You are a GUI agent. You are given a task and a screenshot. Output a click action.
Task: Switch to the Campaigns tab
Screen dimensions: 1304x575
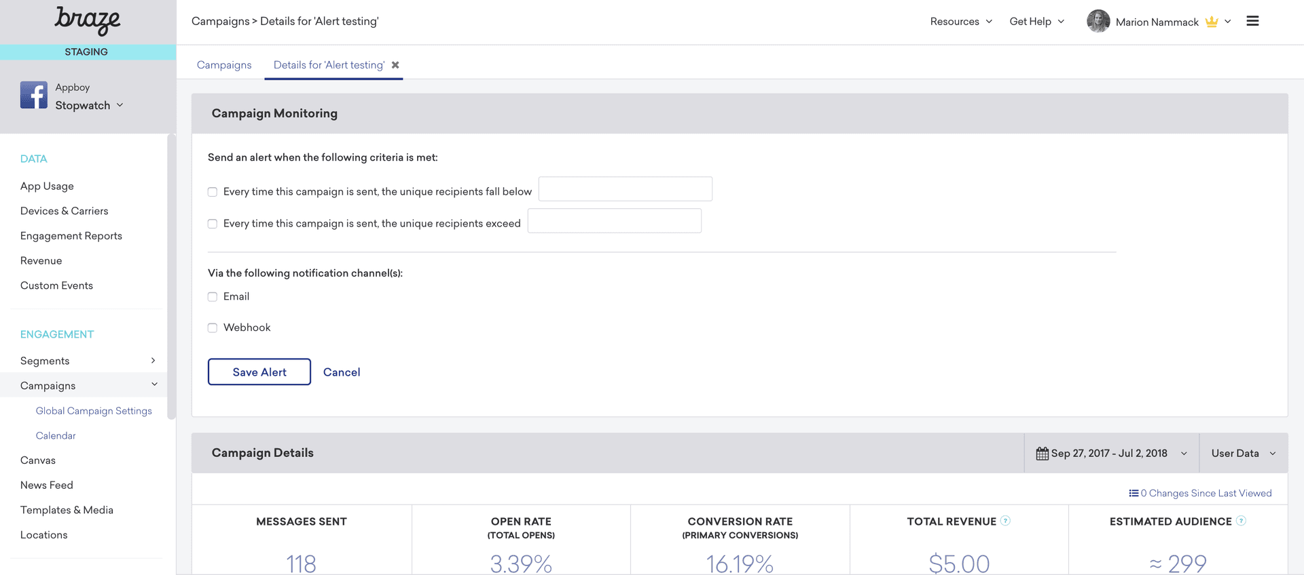tap(224, 65)
